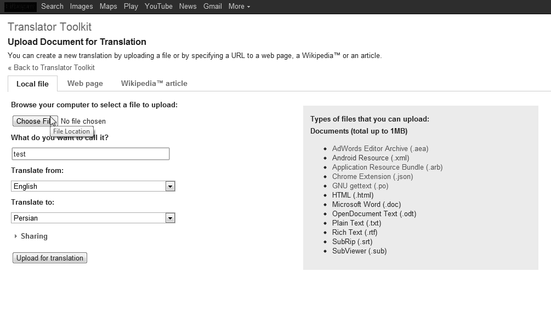Click 'Documents (total up to 1MB)' text
Screen dimensions: 551x318
click(359, 131)
